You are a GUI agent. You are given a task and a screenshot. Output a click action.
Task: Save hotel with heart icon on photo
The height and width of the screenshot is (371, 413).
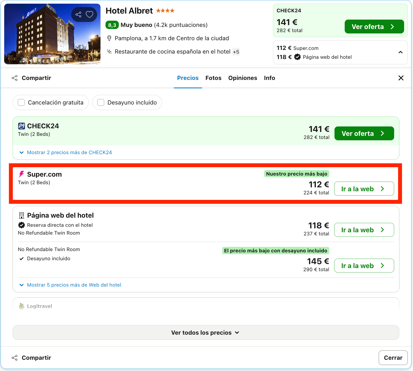click(x=90, y=14)
